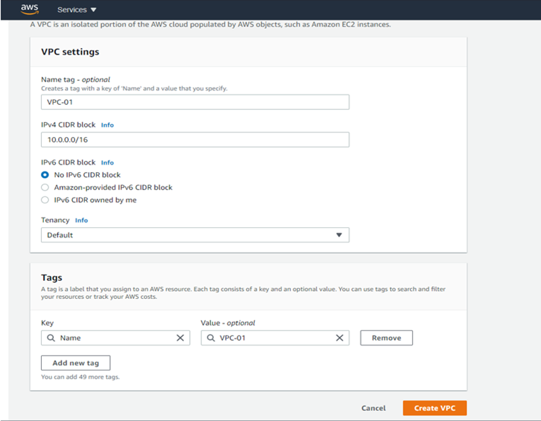Click the IPv4 CIDR block input field
This screenshot has height=421, width=541.
[x=195, y=140]
